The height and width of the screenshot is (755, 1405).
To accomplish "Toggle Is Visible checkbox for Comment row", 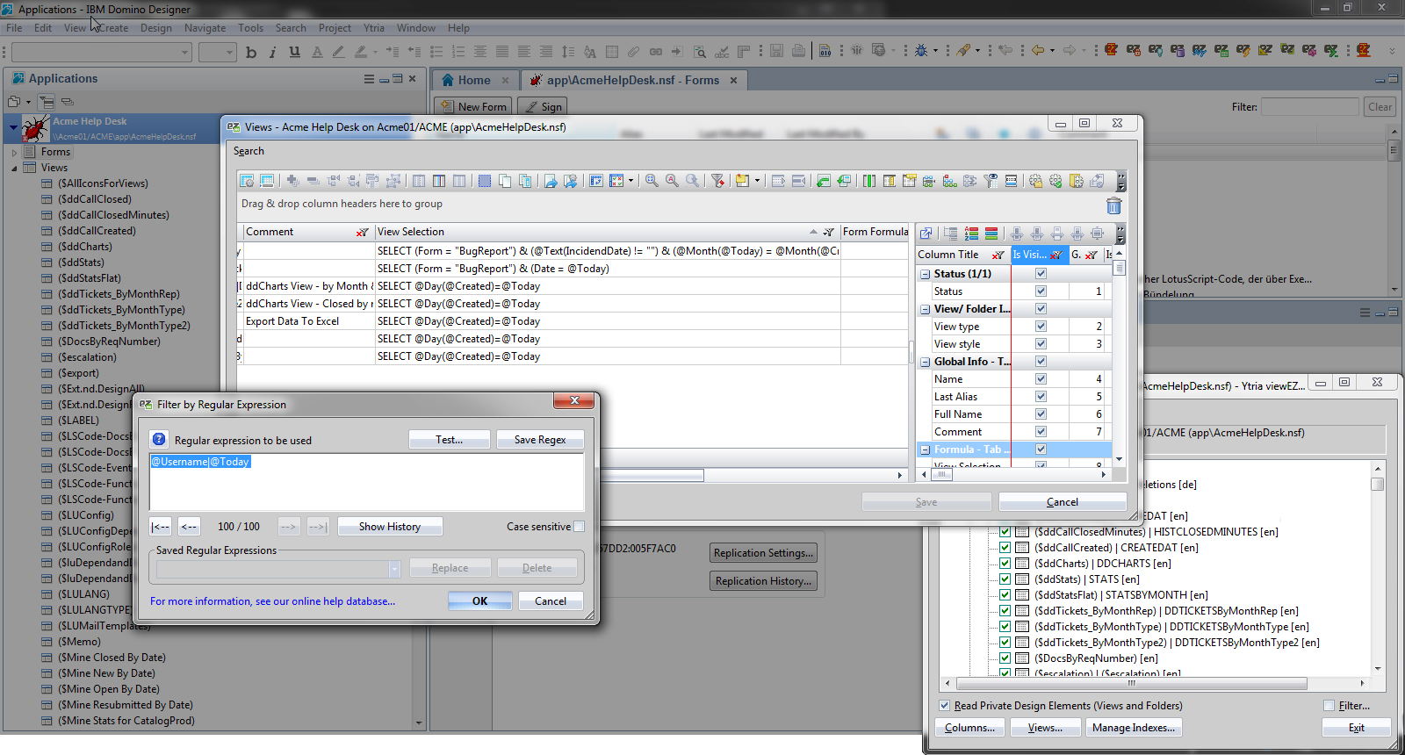I will click(1041, 431).
